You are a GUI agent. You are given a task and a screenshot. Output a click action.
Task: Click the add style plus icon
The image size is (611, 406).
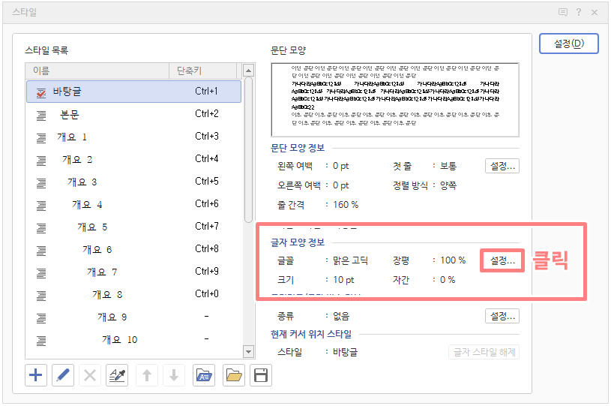pyautogui.click(x=36, y=375)
